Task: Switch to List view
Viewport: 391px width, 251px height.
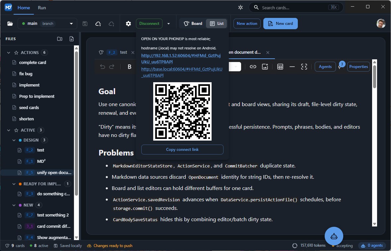Action: [217, 24]
